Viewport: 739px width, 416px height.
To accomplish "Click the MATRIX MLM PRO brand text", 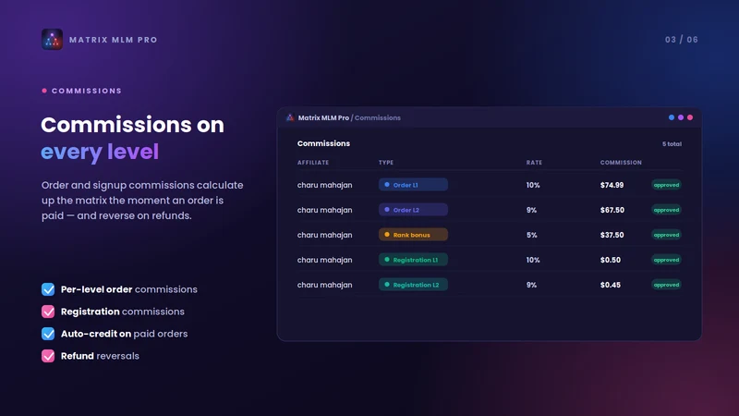I will pyautogui.click(x=114, y=40).
